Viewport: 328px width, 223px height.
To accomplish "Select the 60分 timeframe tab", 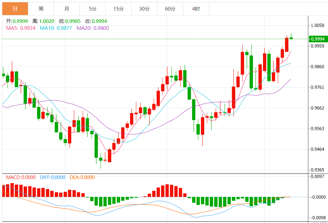I will click(170, 9).
